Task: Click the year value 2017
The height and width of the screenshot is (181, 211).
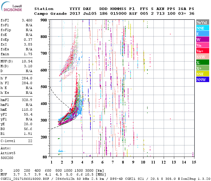Action: [x=75, y=14]
